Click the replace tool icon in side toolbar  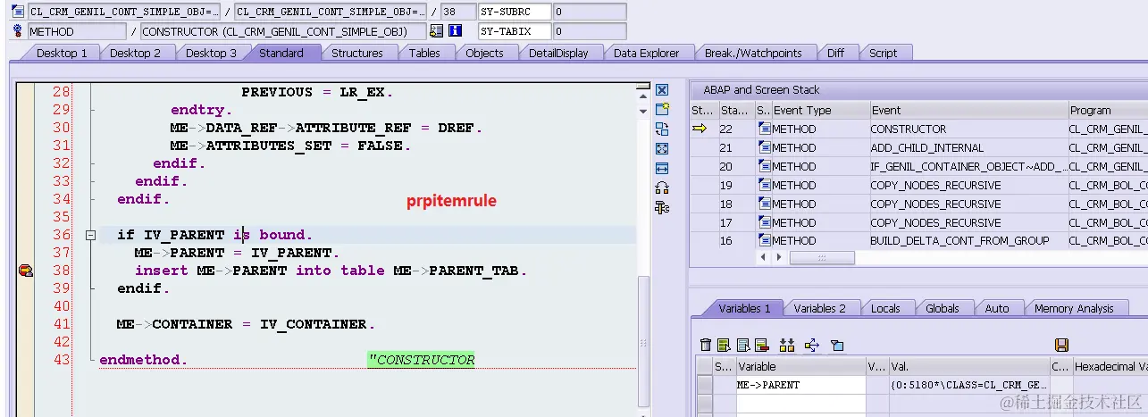click(662, 129)
